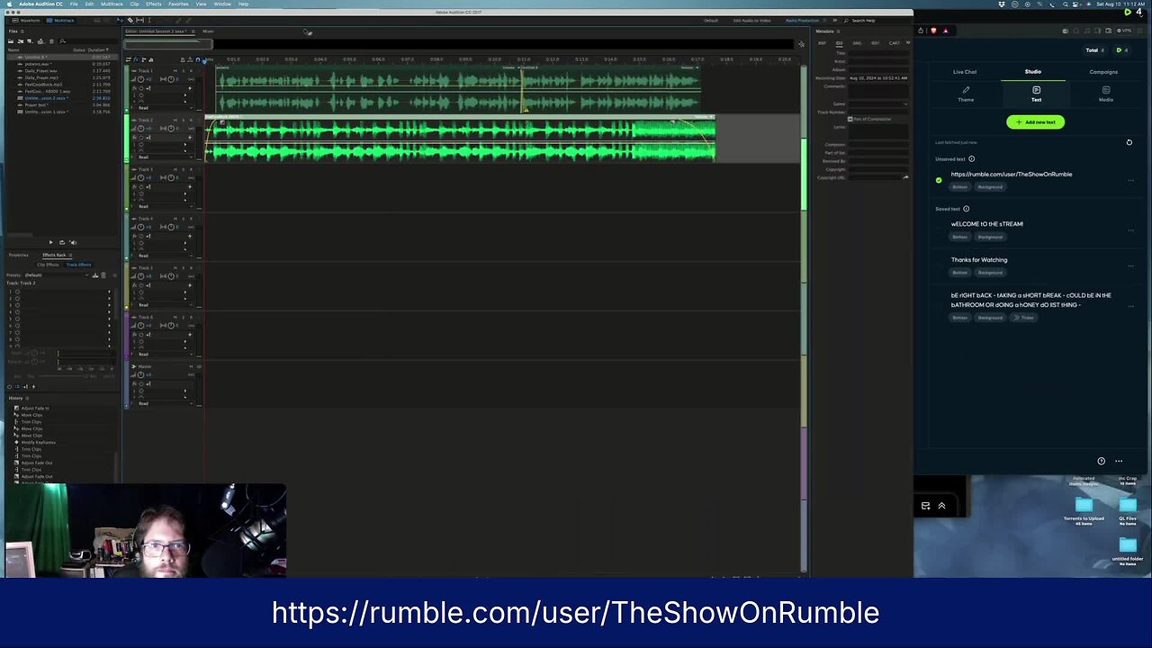Image resolution: width=1152 pixels, height=648 pixels.
Task: Select the Time Selection tool
Action: pos(149,20)
